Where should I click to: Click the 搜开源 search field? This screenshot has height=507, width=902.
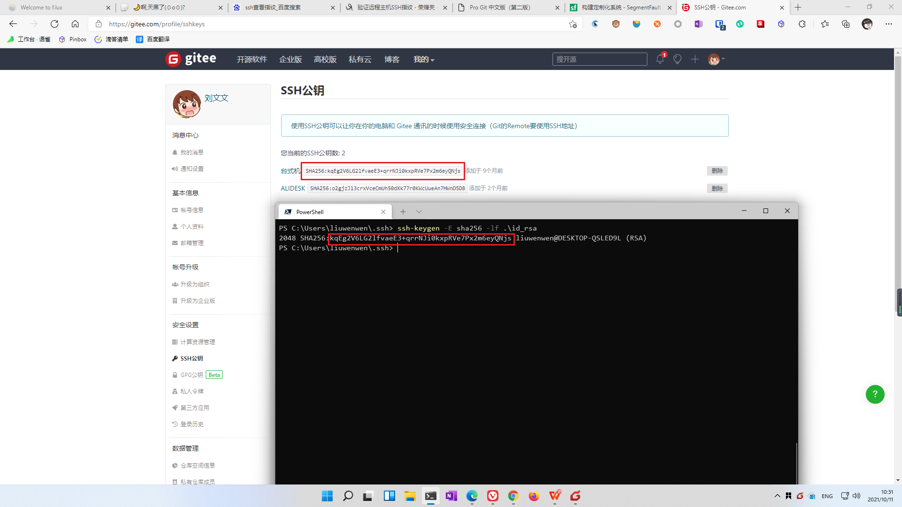(x=599, y=59)
